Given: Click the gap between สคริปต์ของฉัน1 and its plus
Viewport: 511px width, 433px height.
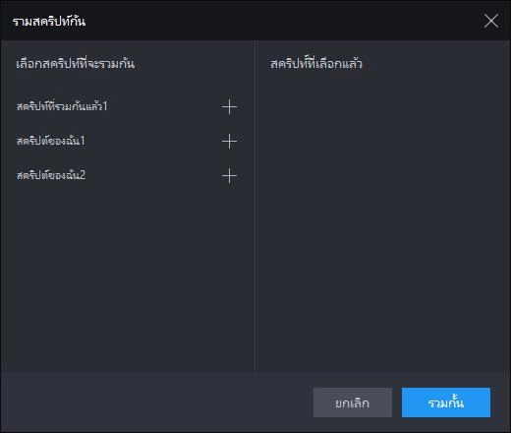Looking at the screenshot, I should coord(153,142).
